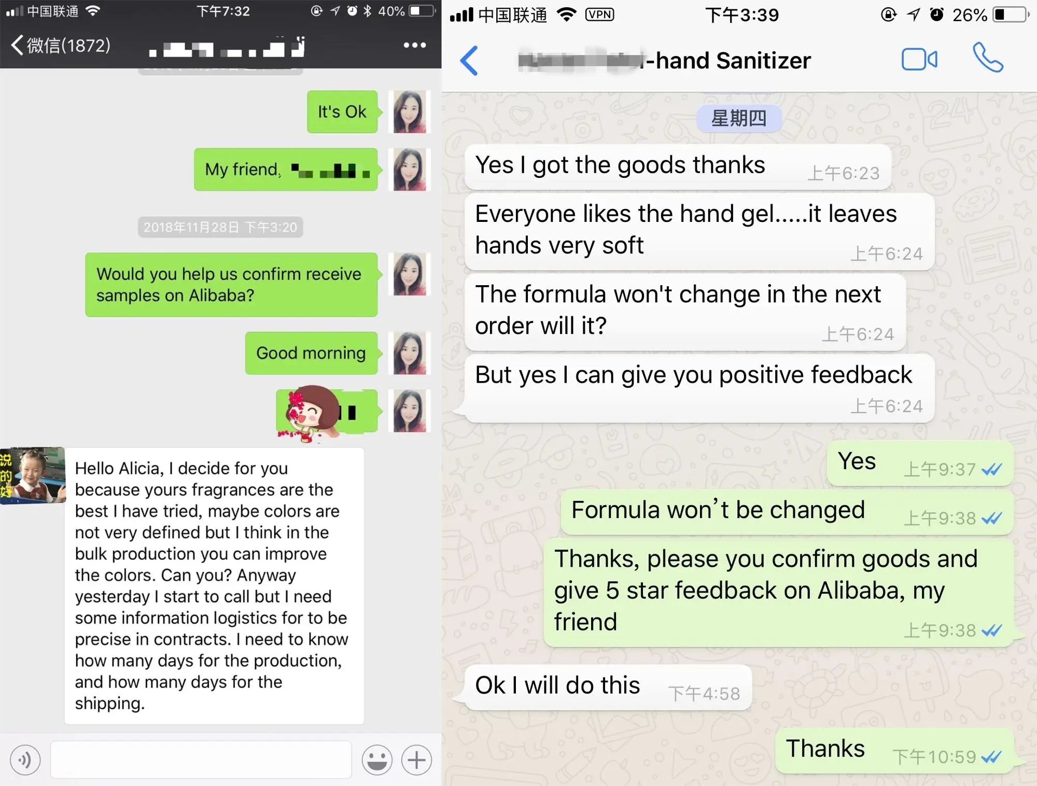The image size is (1037, 786).
Task: Tap the "Ok I will do this" message
Action: point(608,687)
